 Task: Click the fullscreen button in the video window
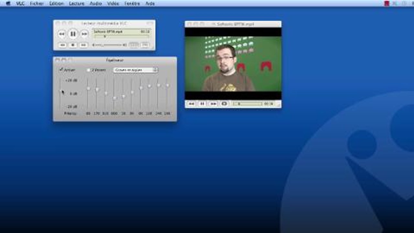click(x=224, y=104)
